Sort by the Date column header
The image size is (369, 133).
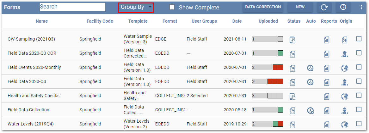point(237,21)
